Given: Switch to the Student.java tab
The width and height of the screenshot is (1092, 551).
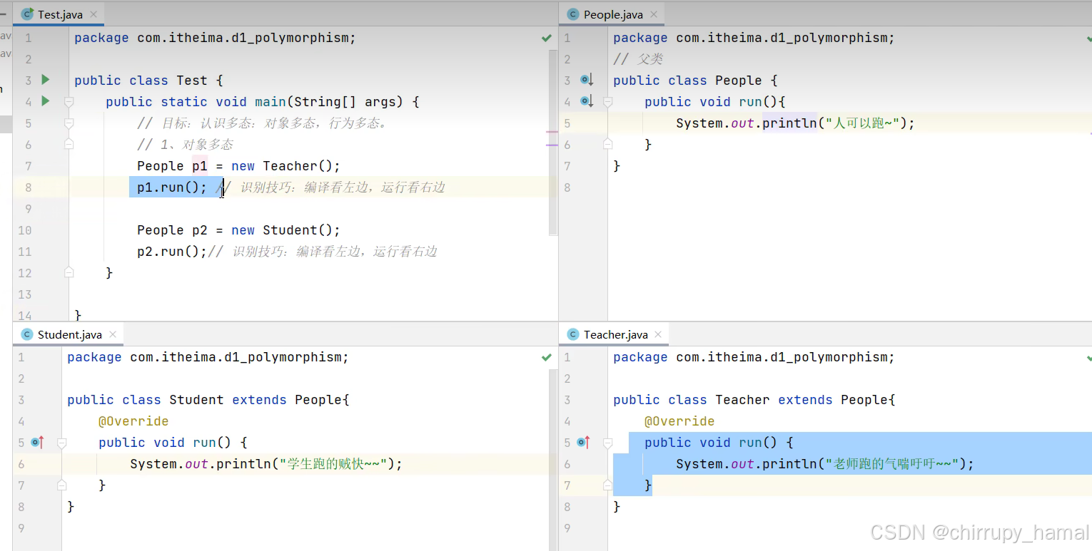Looking at the screenshot, I should [x=69, y=334].
